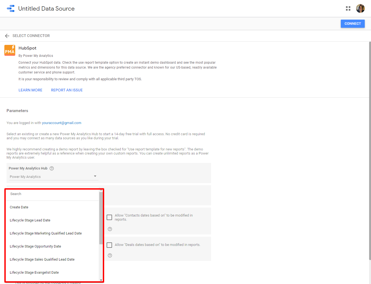This screenshot has width=371, height=284.
Task: Open the Google apps grid icon
Action: click(x=348, y=8)
